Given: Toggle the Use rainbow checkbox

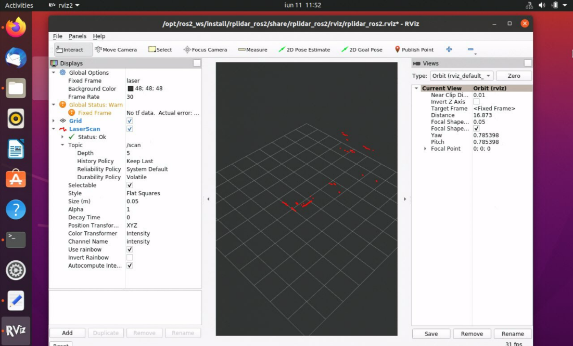Looking at the screenshot, I should click(x=130, y=249).
